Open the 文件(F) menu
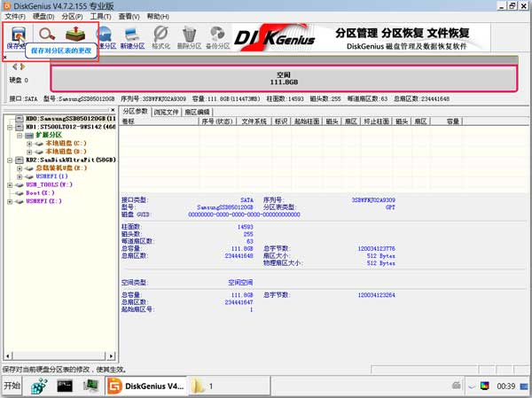This screenshot has height=398, width=532. click(15, 16)
